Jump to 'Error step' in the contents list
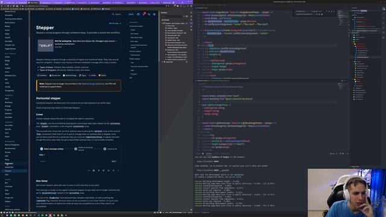This screenshot has height=217, width=386. click(134, 42)
